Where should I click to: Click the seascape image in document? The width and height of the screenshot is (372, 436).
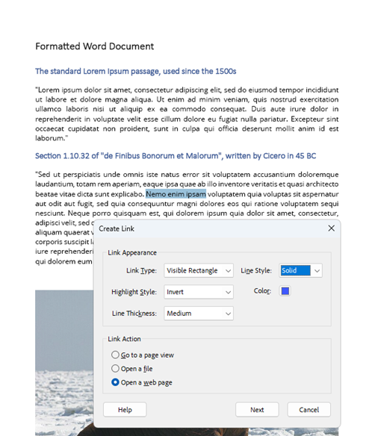coord(64,363)
